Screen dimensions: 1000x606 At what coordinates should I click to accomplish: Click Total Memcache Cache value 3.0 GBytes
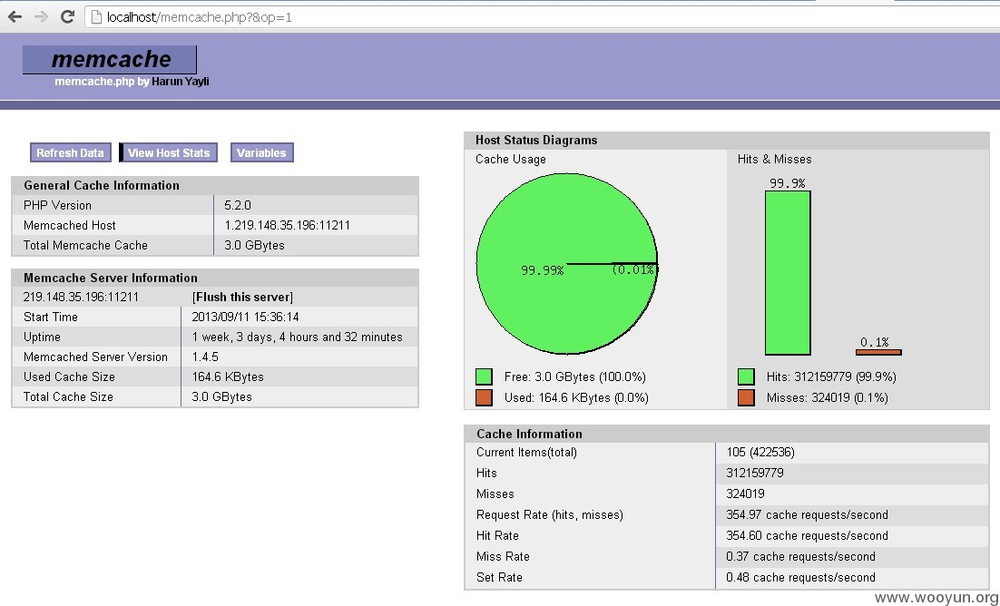[254, 246]
